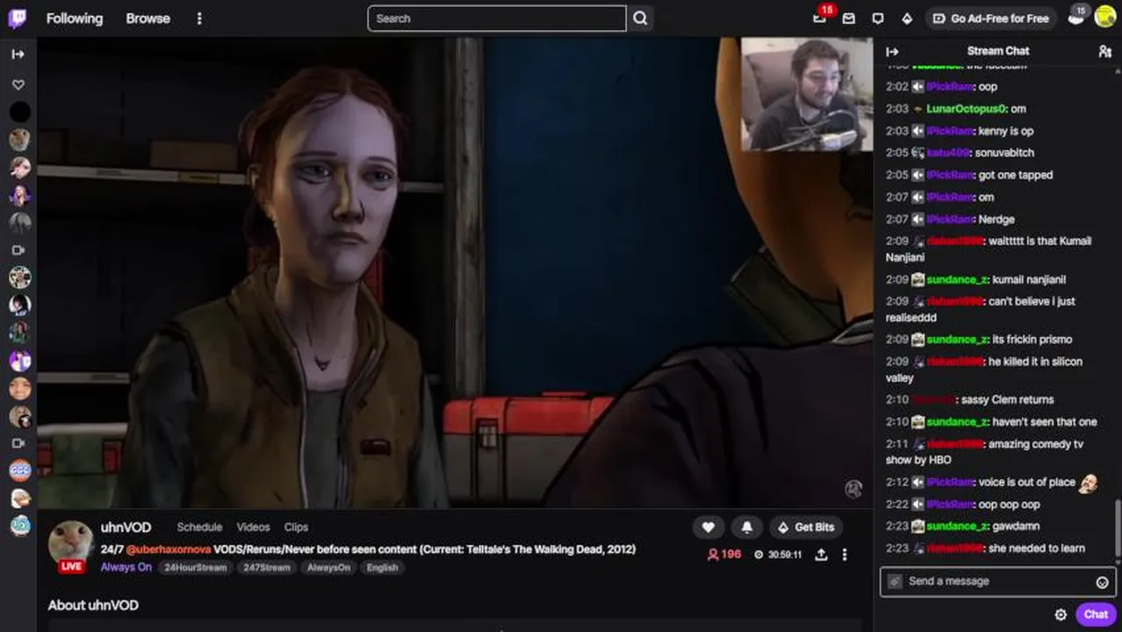
Task: Open the stream more options dots
Action: click(845, 555)
